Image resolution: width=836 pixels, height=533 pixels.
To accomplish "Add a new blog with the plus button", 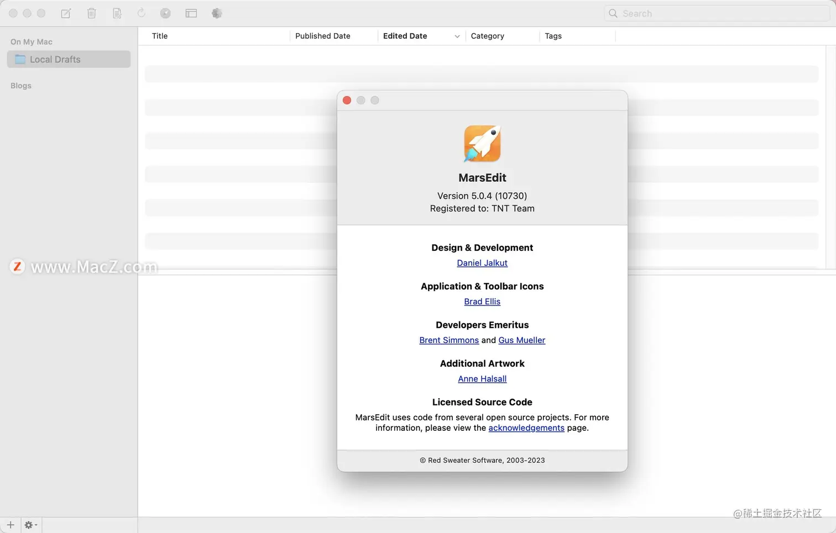I will coord(11,525).
